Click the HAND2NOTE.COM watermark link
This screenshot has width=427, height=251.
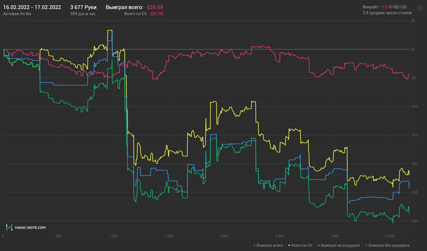pyautogui.click(x=30, y=228)
